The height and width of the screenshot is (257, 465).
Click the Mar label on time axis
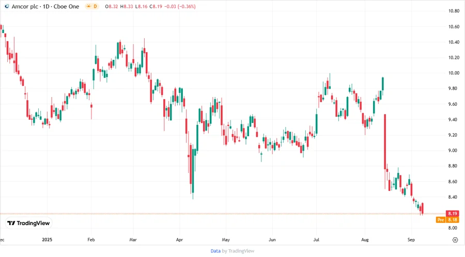click(x=133, y=239)
